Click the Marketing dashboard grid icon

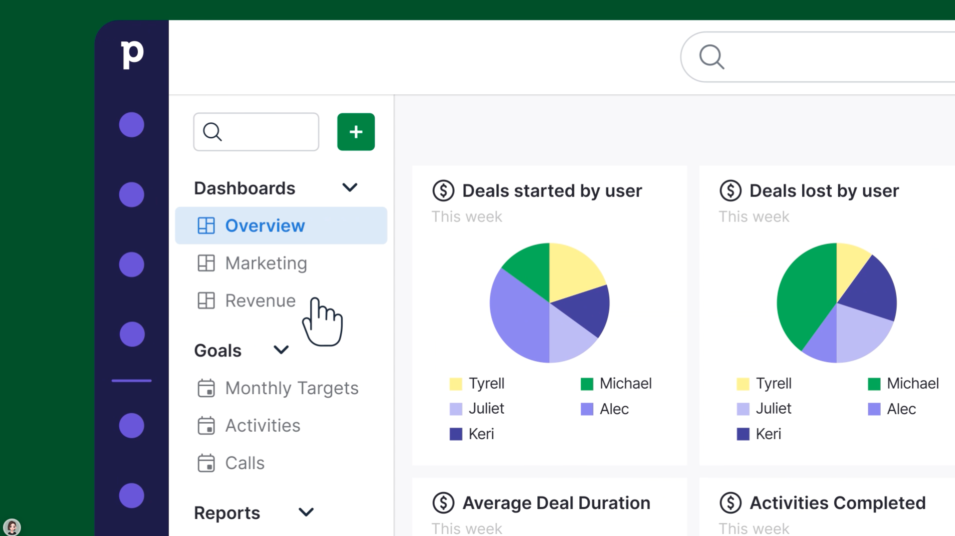point(206,263)
